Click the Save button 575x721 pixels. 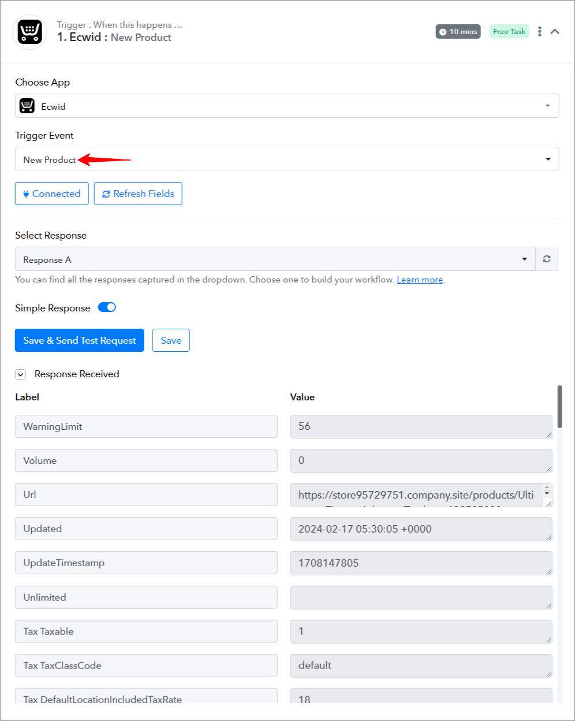pos(171,341)
